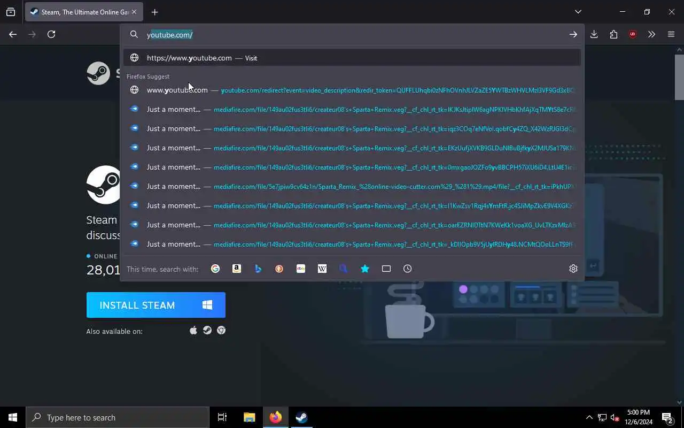Choose the Apple macOS download icon
The image size is (684, 428).
point(193,331)
